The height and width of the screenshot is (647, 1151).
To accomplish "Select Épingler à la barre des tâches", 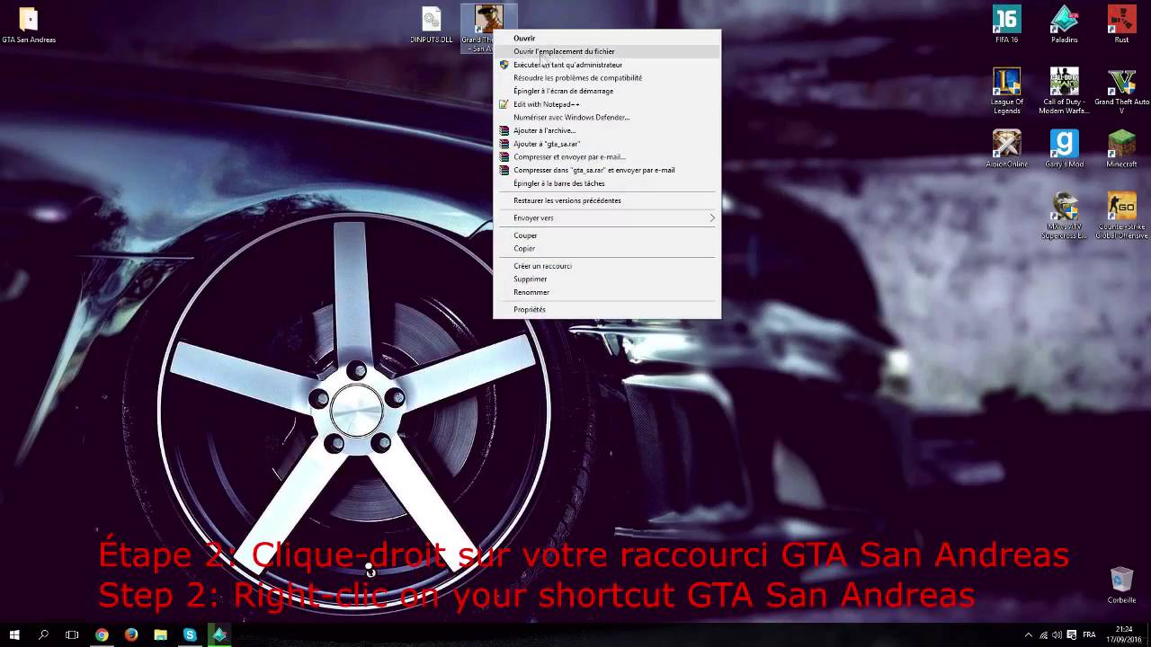I will [x=607, y=183].
